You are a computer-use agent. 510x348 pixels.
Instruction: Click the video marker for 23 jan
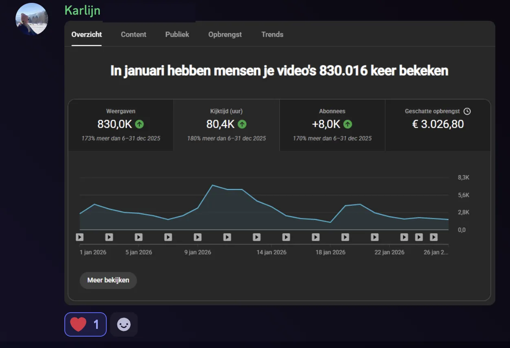coord(404,237)
